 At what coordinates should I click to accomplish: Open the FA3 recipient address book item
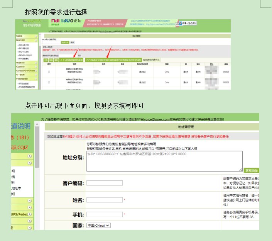click(x=25, y=55)
